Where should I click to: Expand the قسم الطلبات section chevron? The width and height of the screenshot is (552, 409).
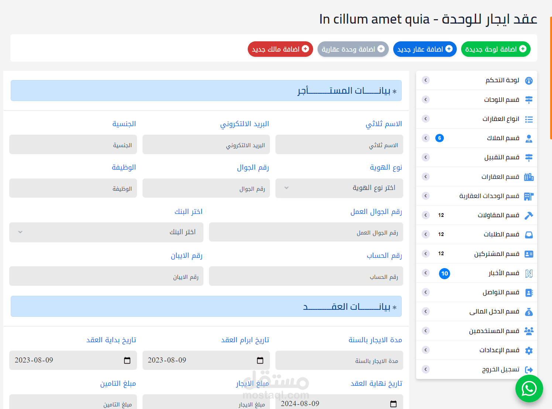point(425,234)
